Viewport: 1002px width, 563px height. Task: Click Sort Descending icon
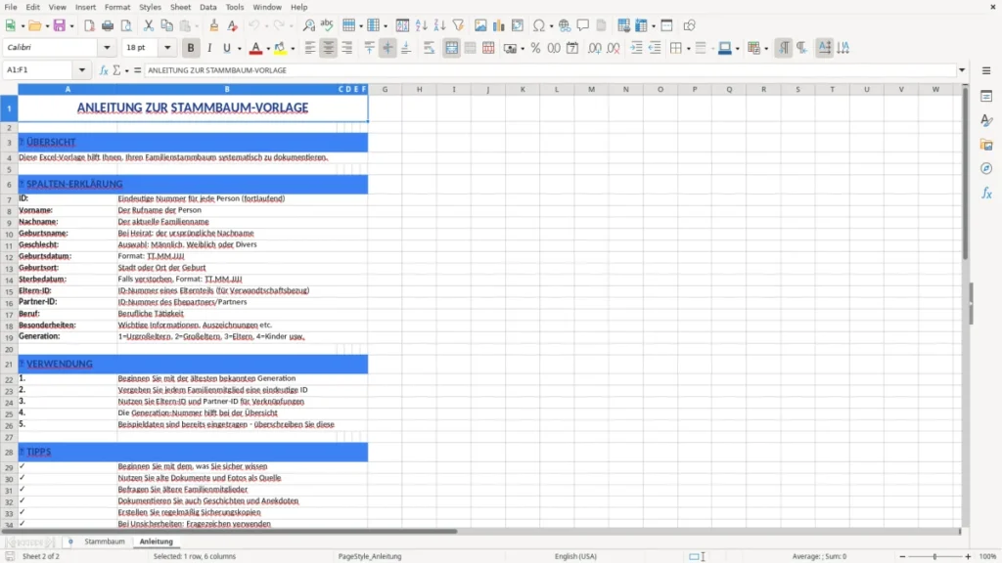click(439, 25)
